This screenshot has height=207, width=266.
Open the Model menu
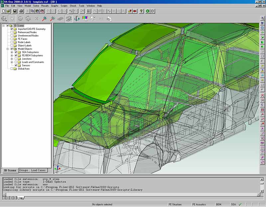pyautogui.click(x=28, y=6)
